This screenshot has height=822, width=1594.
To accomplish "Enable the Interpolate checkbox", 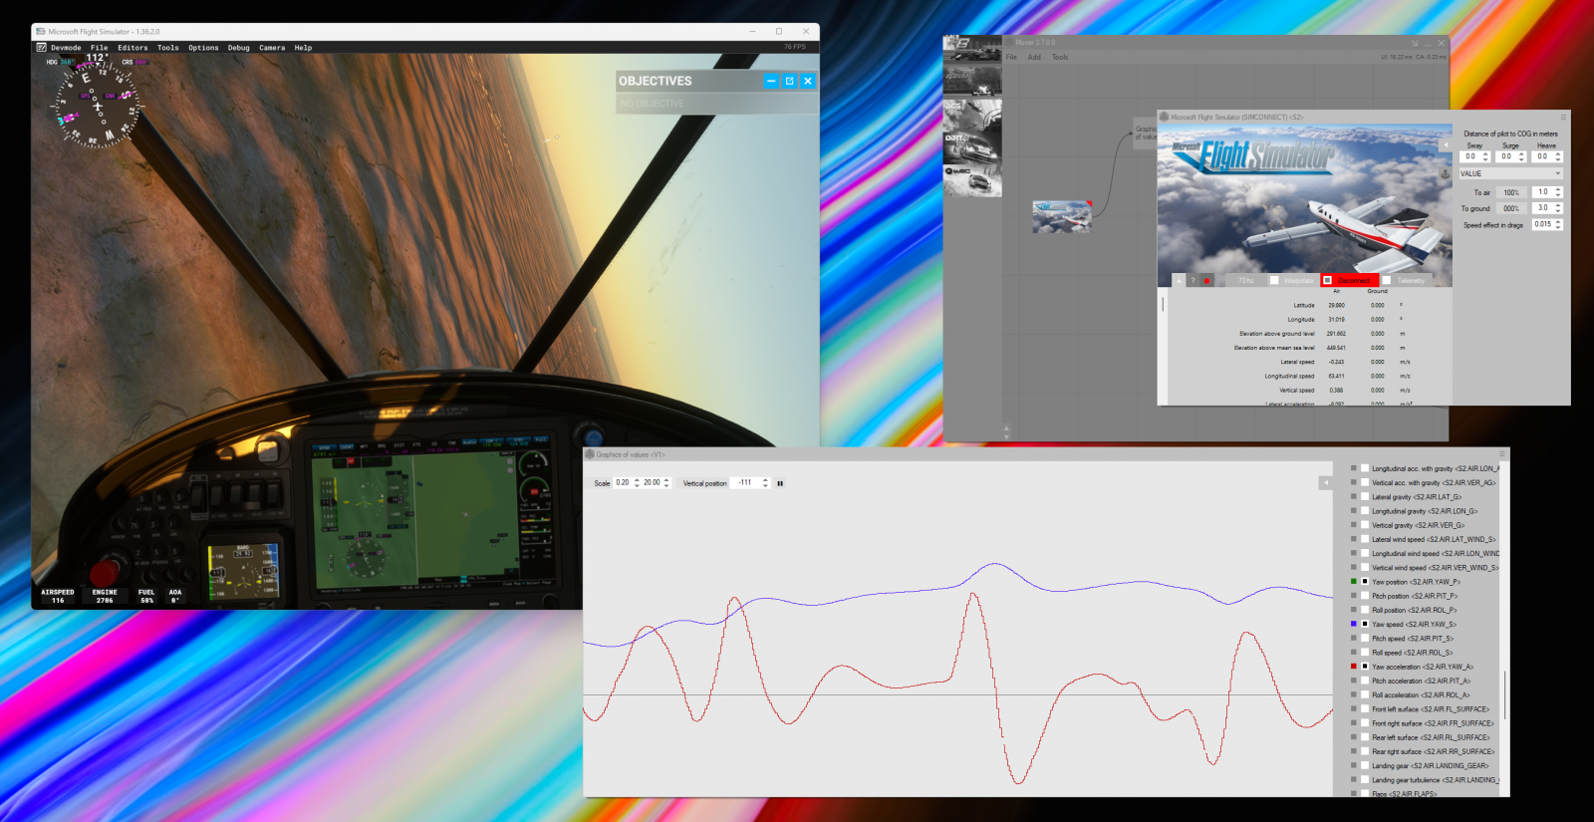I will pyautogui.click(x=1274, y=281).
